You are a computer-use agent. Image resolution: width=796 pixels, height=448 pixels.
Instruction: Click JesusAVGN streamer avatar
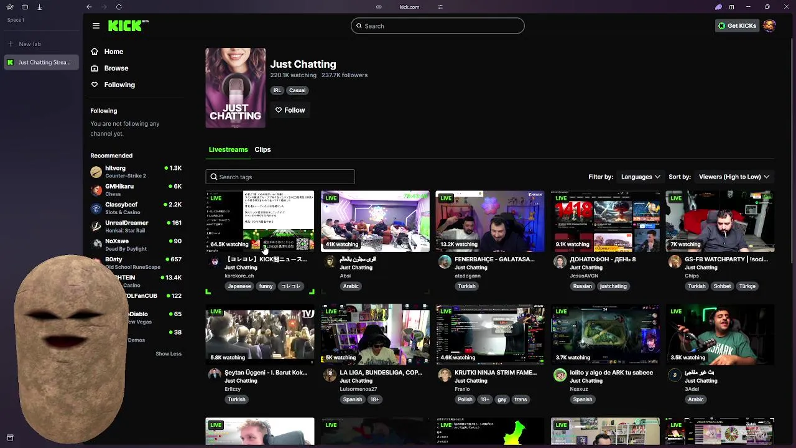560,262
